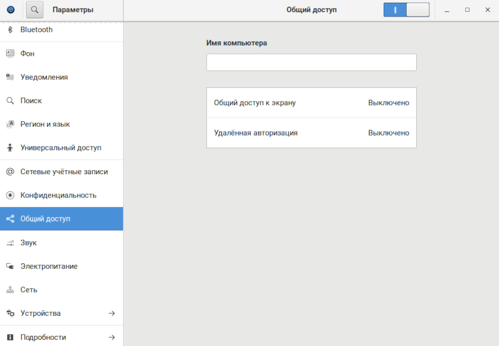Click the Электропитание power icon
The height and width of the screenshot is (346, 499).
click(10, 266)
